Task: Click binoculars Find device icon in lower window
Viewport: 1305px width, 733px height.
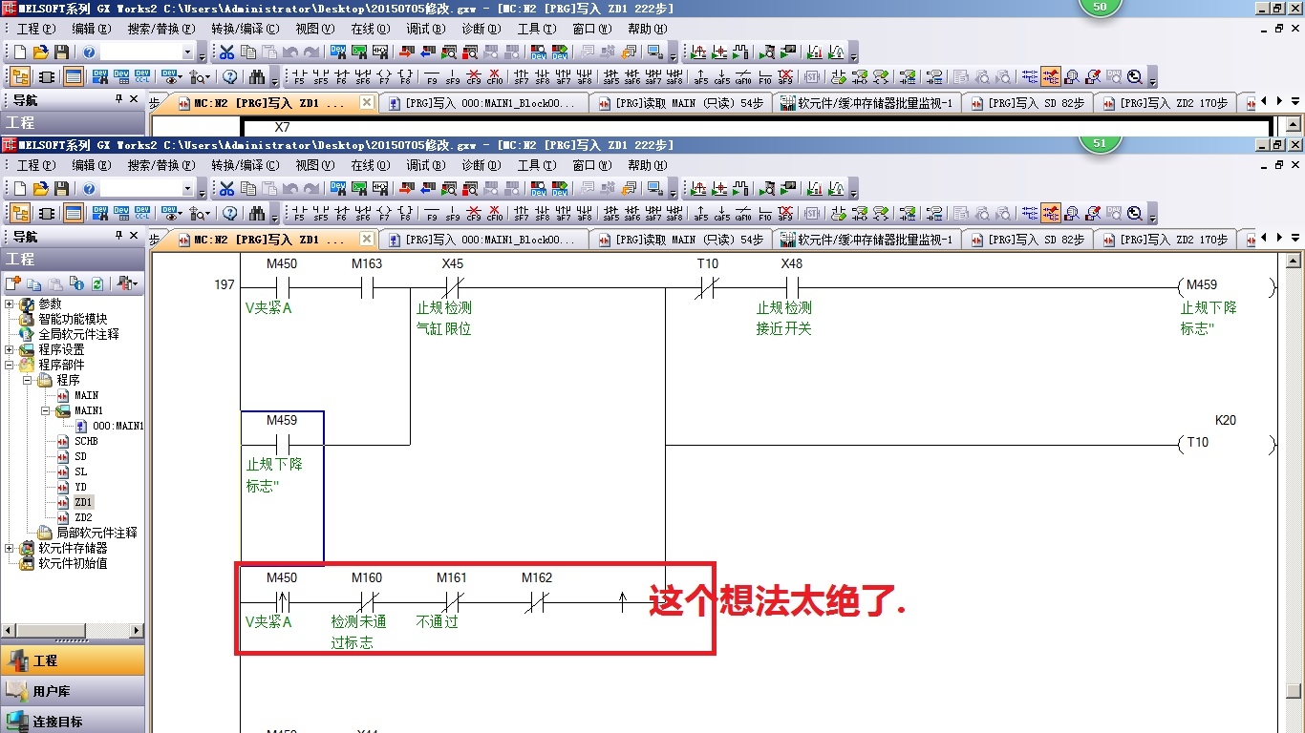Action: 257,214
